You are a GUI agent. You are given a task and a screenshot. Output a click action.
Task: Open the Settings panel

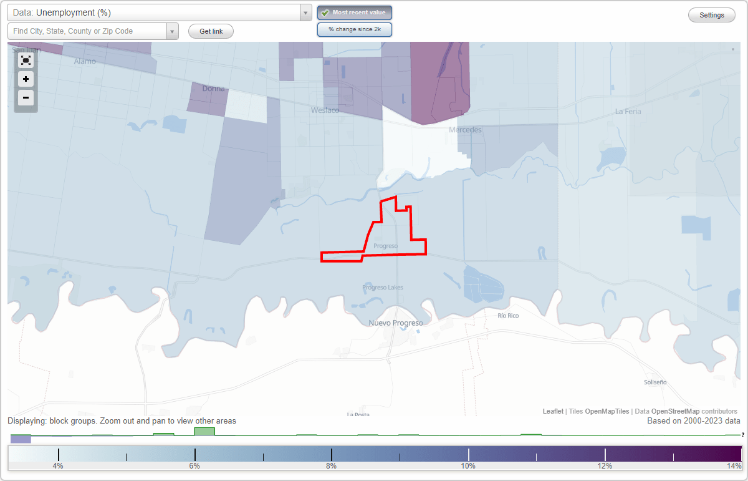(711, 14)
